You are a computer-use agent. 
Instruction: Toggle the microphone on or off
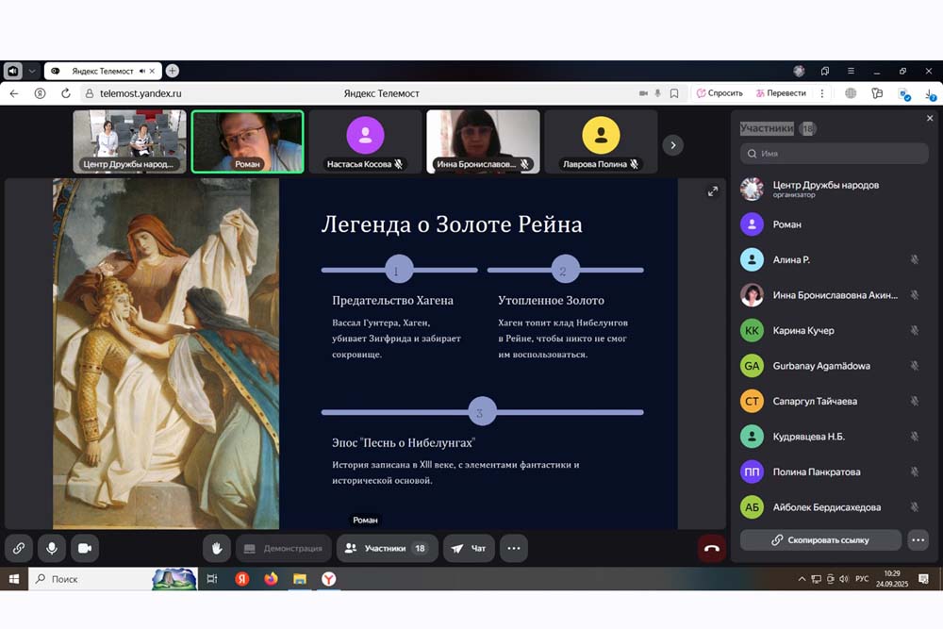coord(51,548)
